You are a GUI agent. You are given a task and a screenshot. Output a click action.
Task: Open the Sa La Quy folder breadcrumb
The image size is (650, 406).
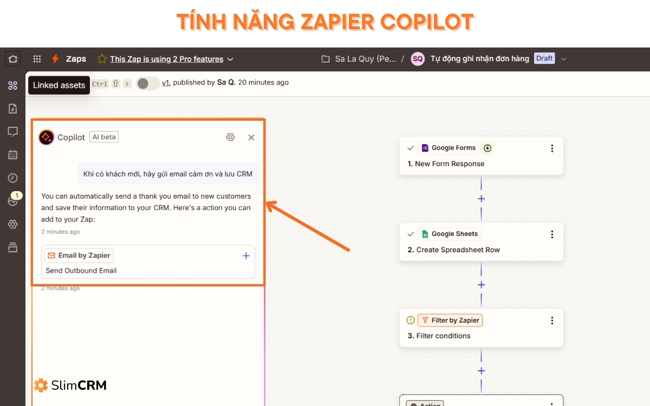[359, 58]
